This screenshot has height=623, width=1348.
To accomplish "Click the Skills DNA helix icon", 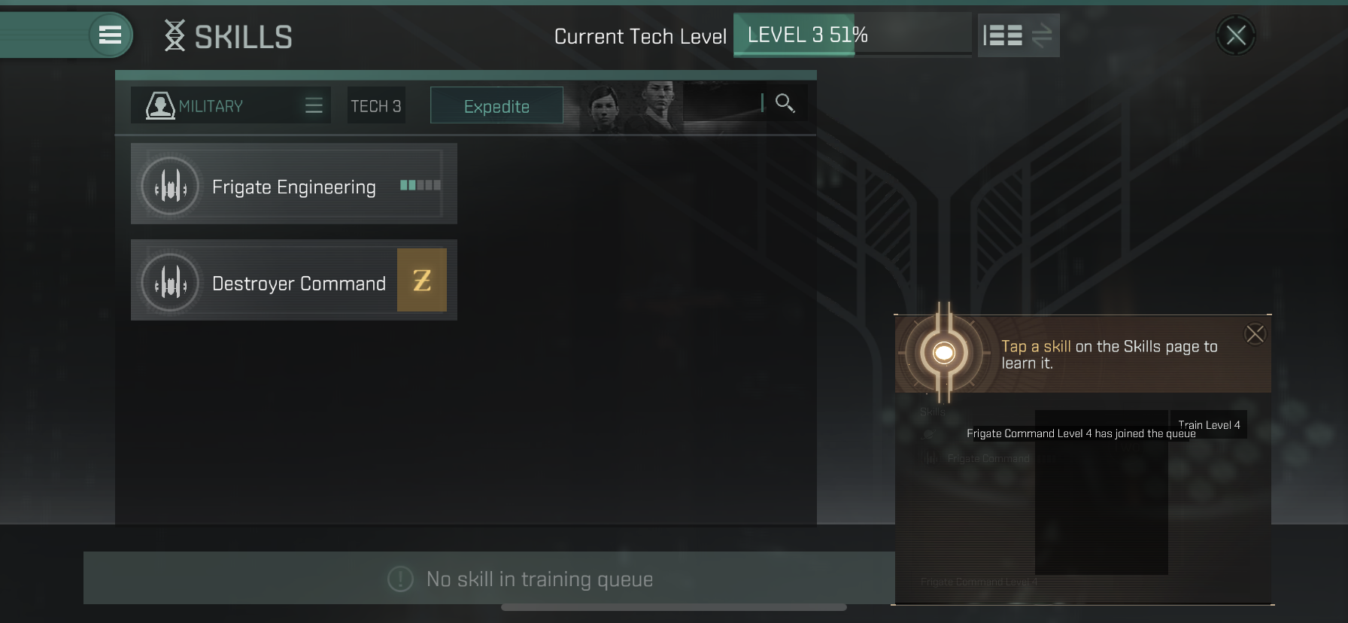I will pos(175,35).
